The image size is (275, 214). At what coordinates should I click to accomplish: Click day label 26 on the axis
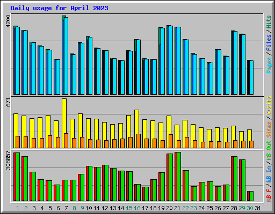tap(218, 208)
